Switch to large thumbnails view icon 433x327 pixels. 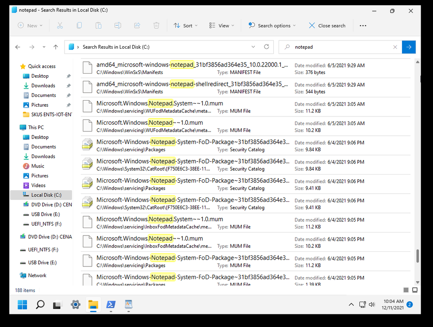pyautogui.click(x=415, y=290)
